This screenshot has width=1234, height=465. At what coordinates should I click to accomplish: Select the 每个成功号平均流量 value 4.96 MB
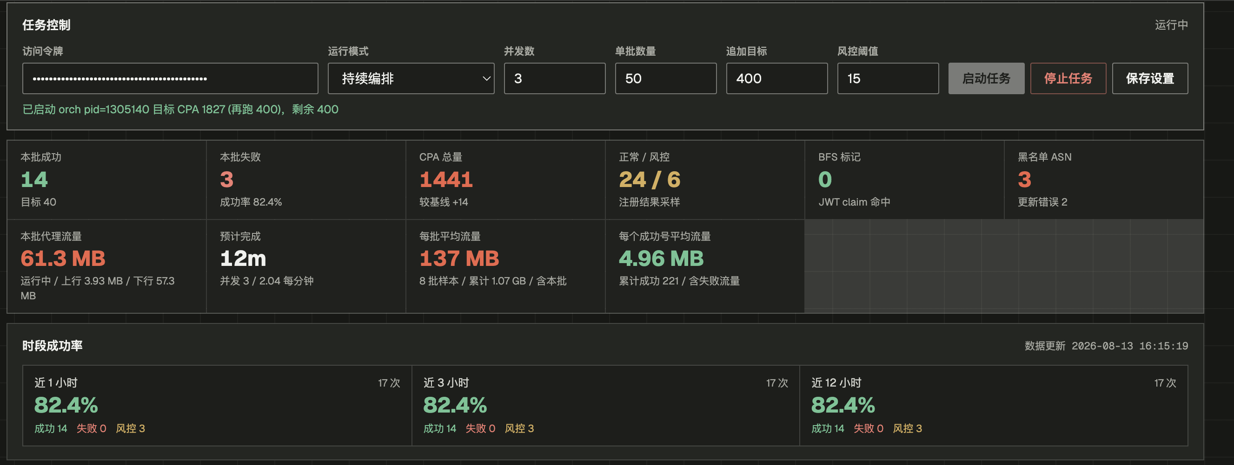click(661, 258)
